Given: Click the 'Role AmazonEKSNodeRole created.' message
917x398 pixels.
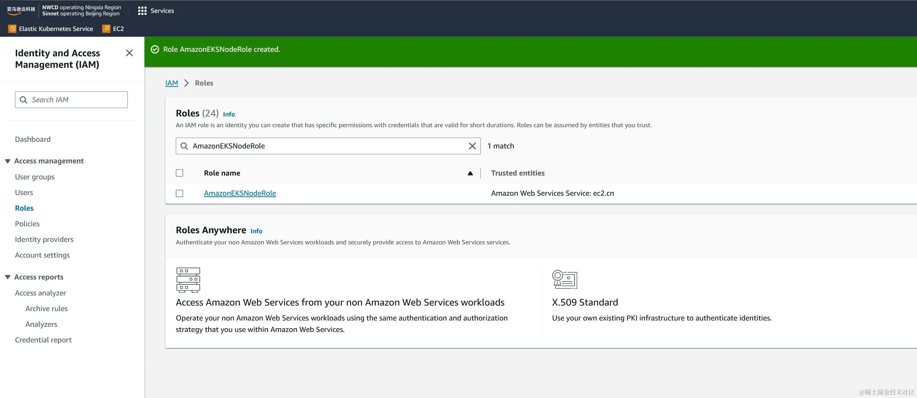Looking at the screenshot, I should [x=221, y=49].
